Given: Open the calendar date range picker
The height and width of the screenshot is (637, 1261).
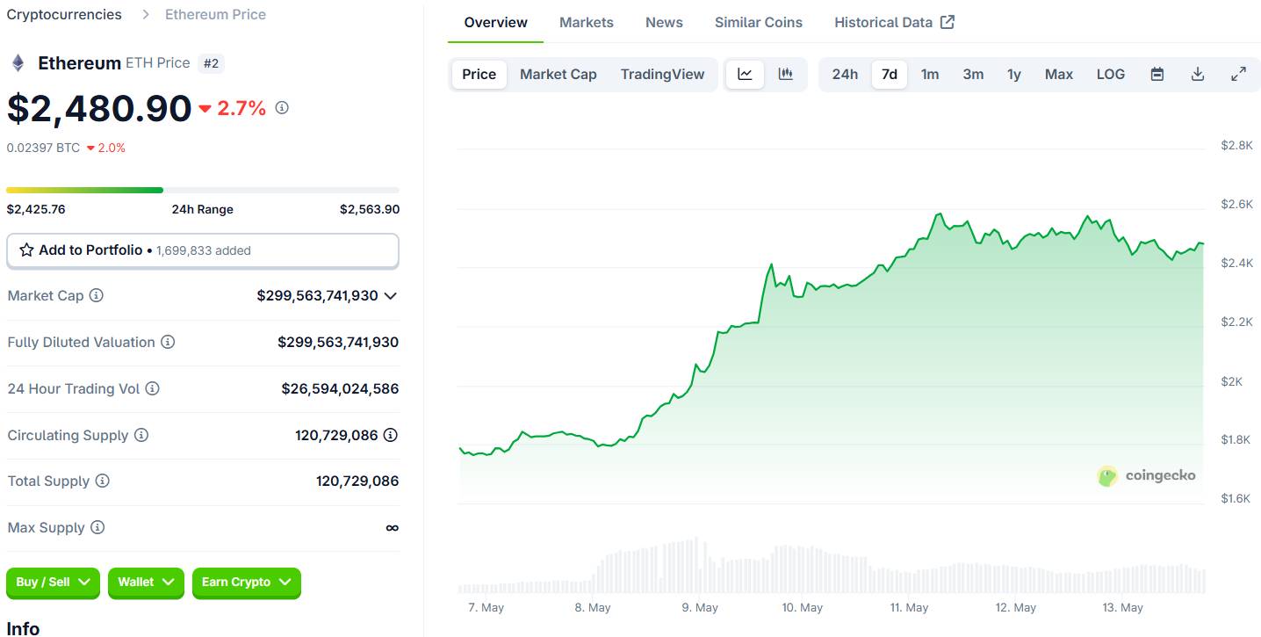Looking at the screenshot, I should [1157, 74].
